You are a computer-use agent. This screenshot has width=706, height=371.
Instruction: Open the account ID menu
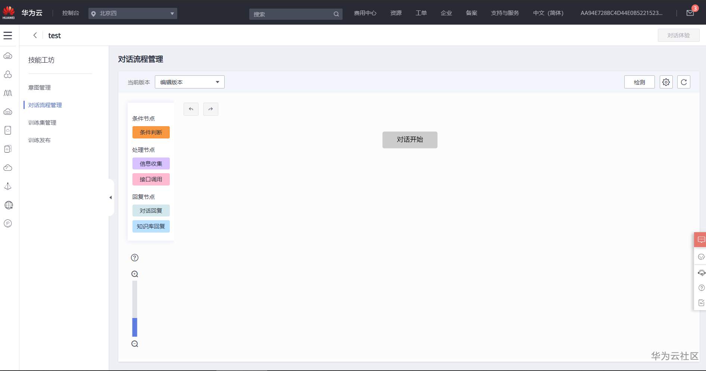[x=621, y=13]
